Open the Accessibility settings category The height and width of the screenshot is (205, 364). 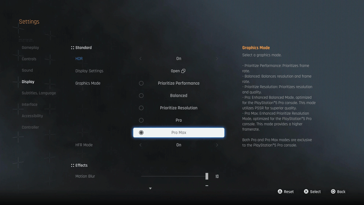(32, 116)
